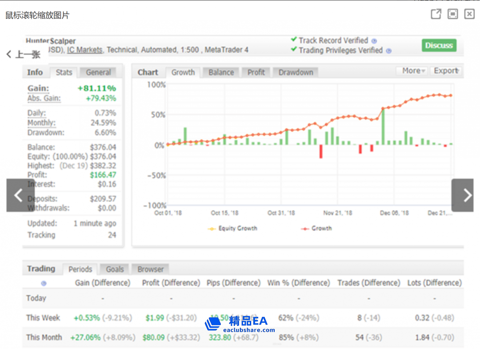Switch to the Stats tab

pos(64,72)
